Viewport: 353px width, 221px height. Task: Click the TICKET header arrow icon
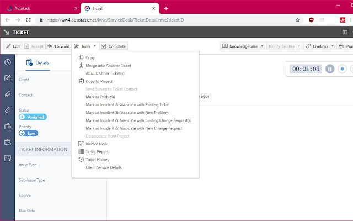pyautogui.click(x=7, y=32)
